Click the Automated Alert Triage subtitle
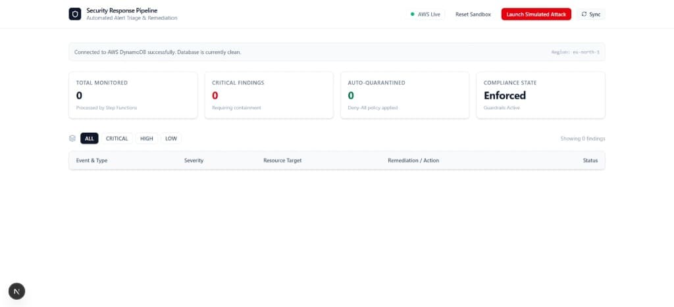 click(x=132, y=18)
